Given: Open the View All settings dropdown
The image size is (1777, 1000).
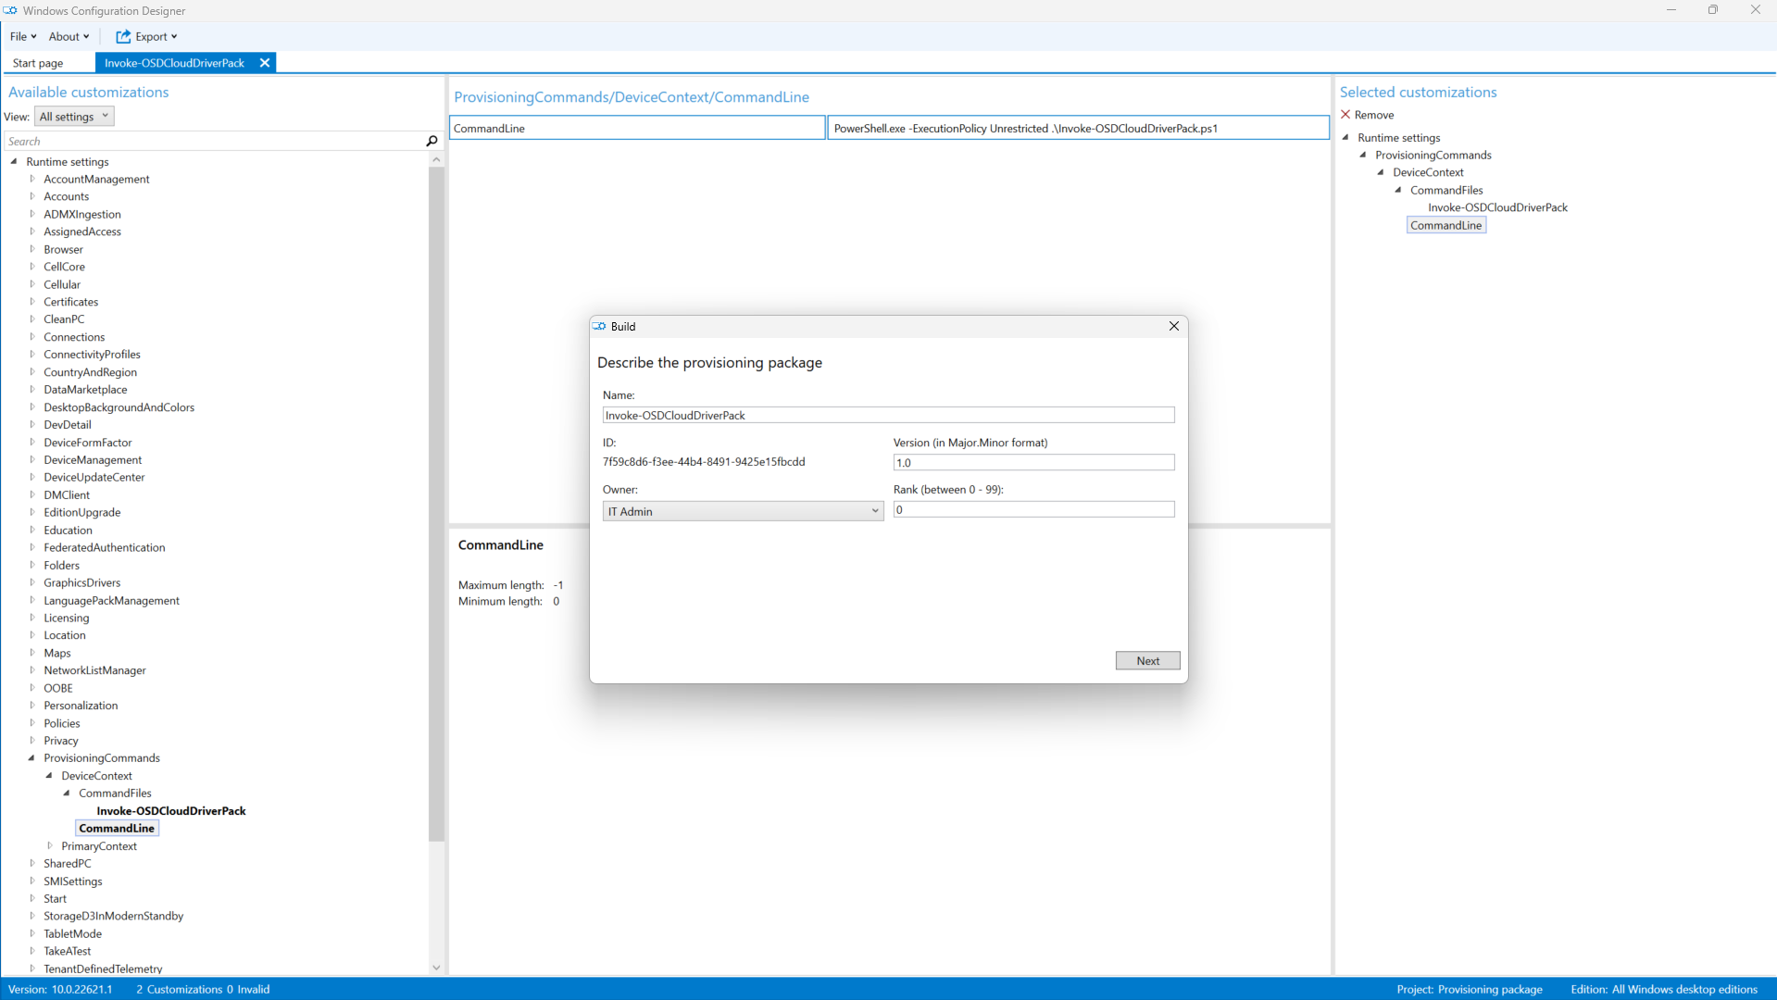Looking at the screenshot, I should [x=74, y=117].
